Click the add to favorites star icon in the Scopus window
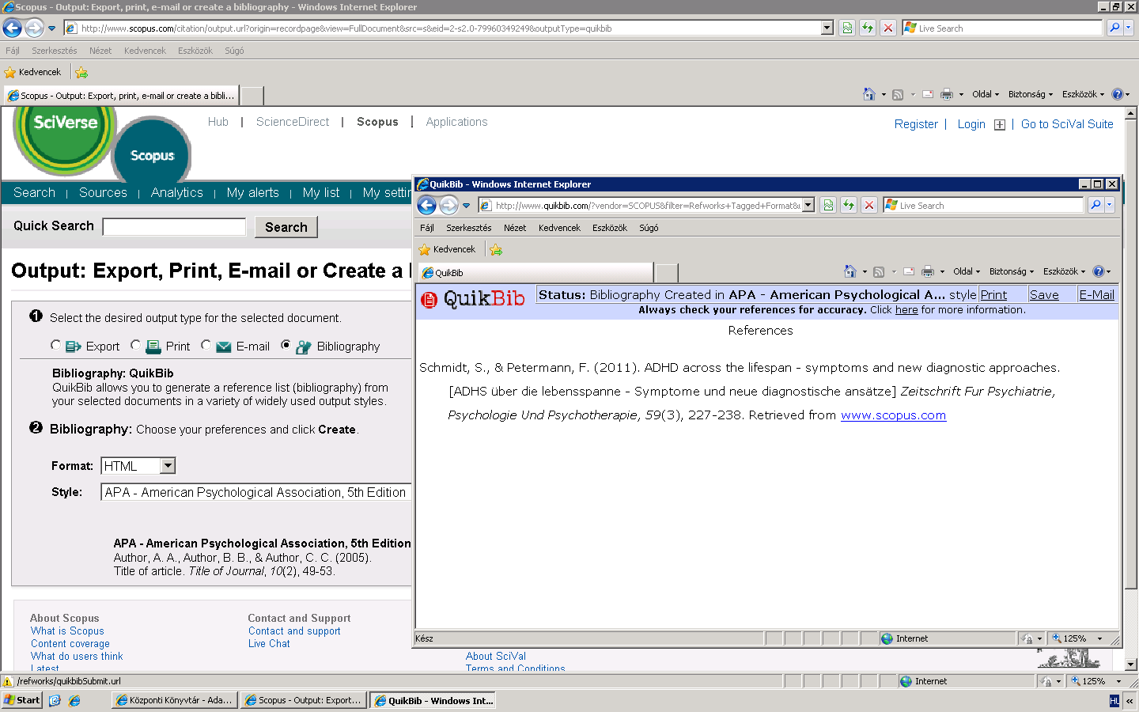The width and height of the screenshot is (1139, 712). point(81,72)
